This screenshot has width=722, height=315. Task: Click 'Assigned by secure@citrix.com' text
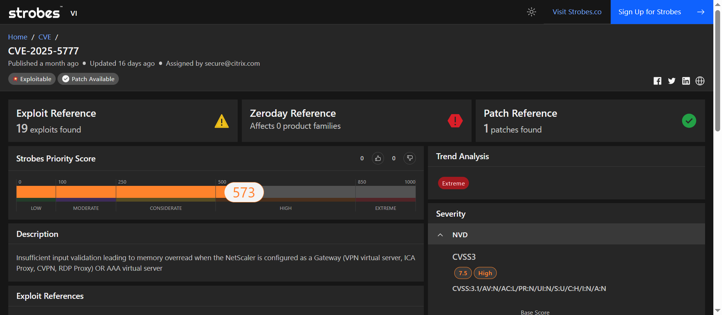coord(213,63)
